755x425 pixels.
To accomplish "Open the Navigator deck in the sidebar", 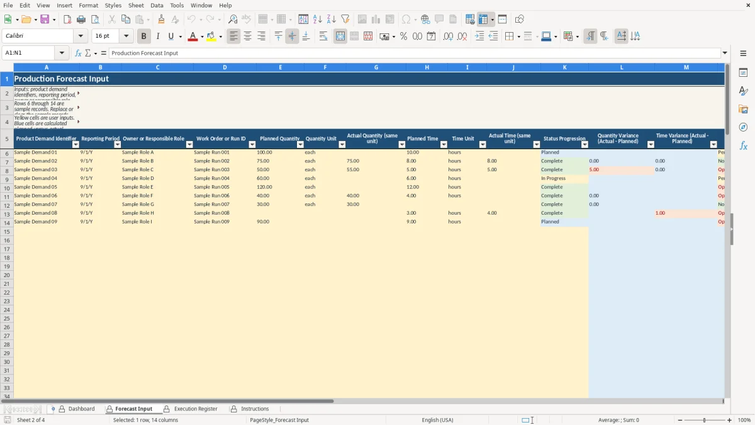I will (743, 127).
